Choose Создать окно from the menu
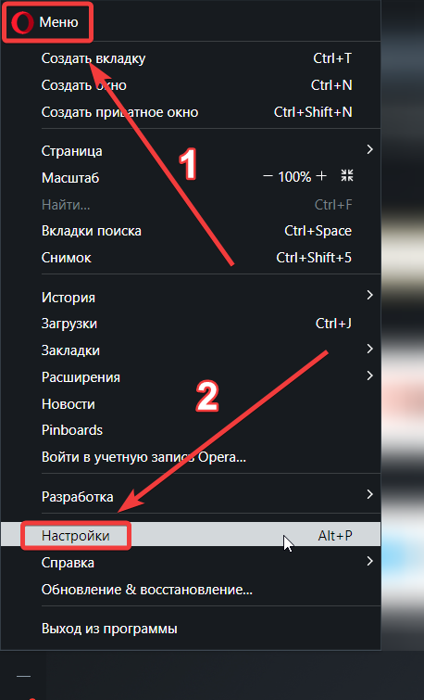The height and width of the screenshot is (700, 424). [x=191, y=85]
